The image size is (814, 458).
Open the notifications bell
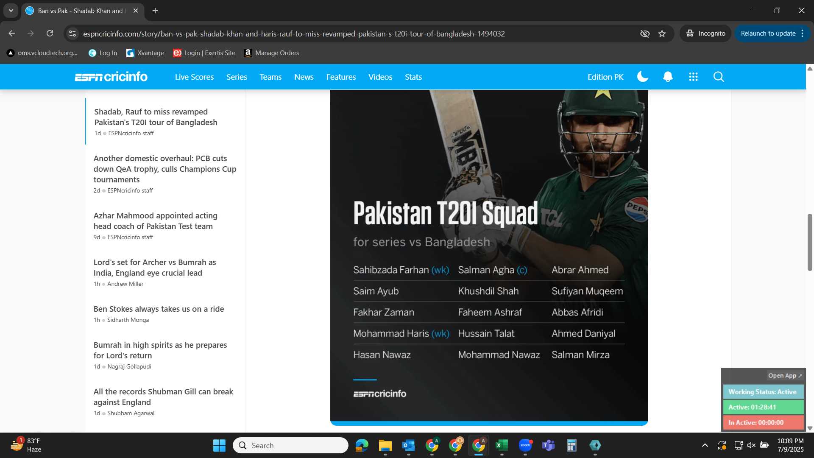point(668,77)
